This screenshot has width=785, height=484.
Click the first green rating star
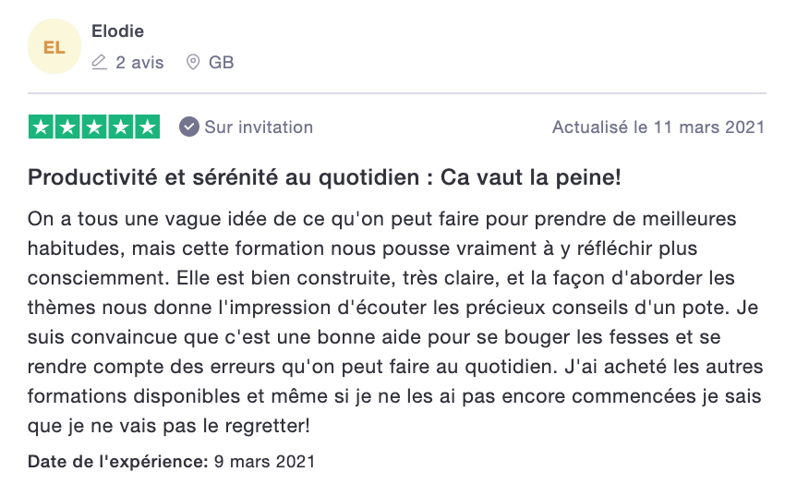click(x=42, y=127)
